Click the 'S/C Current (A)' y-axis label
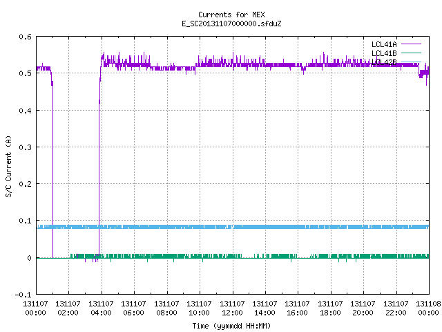The width and height of the screenshot is (442, 332). click(x=9, y=166)
